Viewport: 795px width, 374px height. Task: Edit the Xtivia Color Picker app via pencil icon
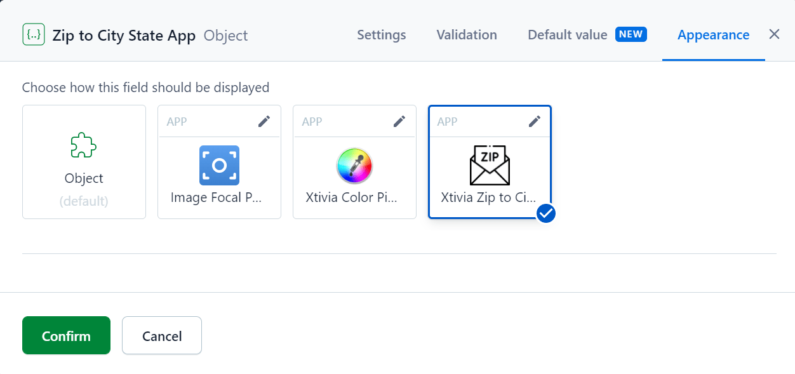pyautogui.click(x=399, y=121)
